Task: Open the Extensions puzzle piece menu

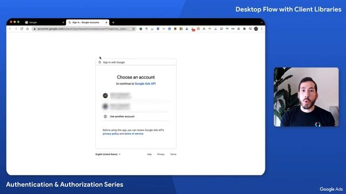Action: 244,29
